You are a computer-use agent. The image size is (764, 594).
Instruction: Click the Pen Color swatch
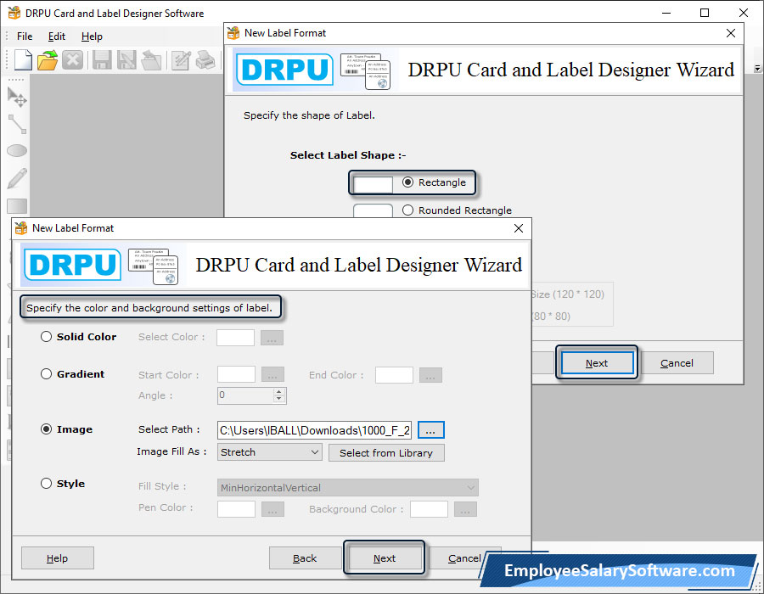click(x=236, y=509)
